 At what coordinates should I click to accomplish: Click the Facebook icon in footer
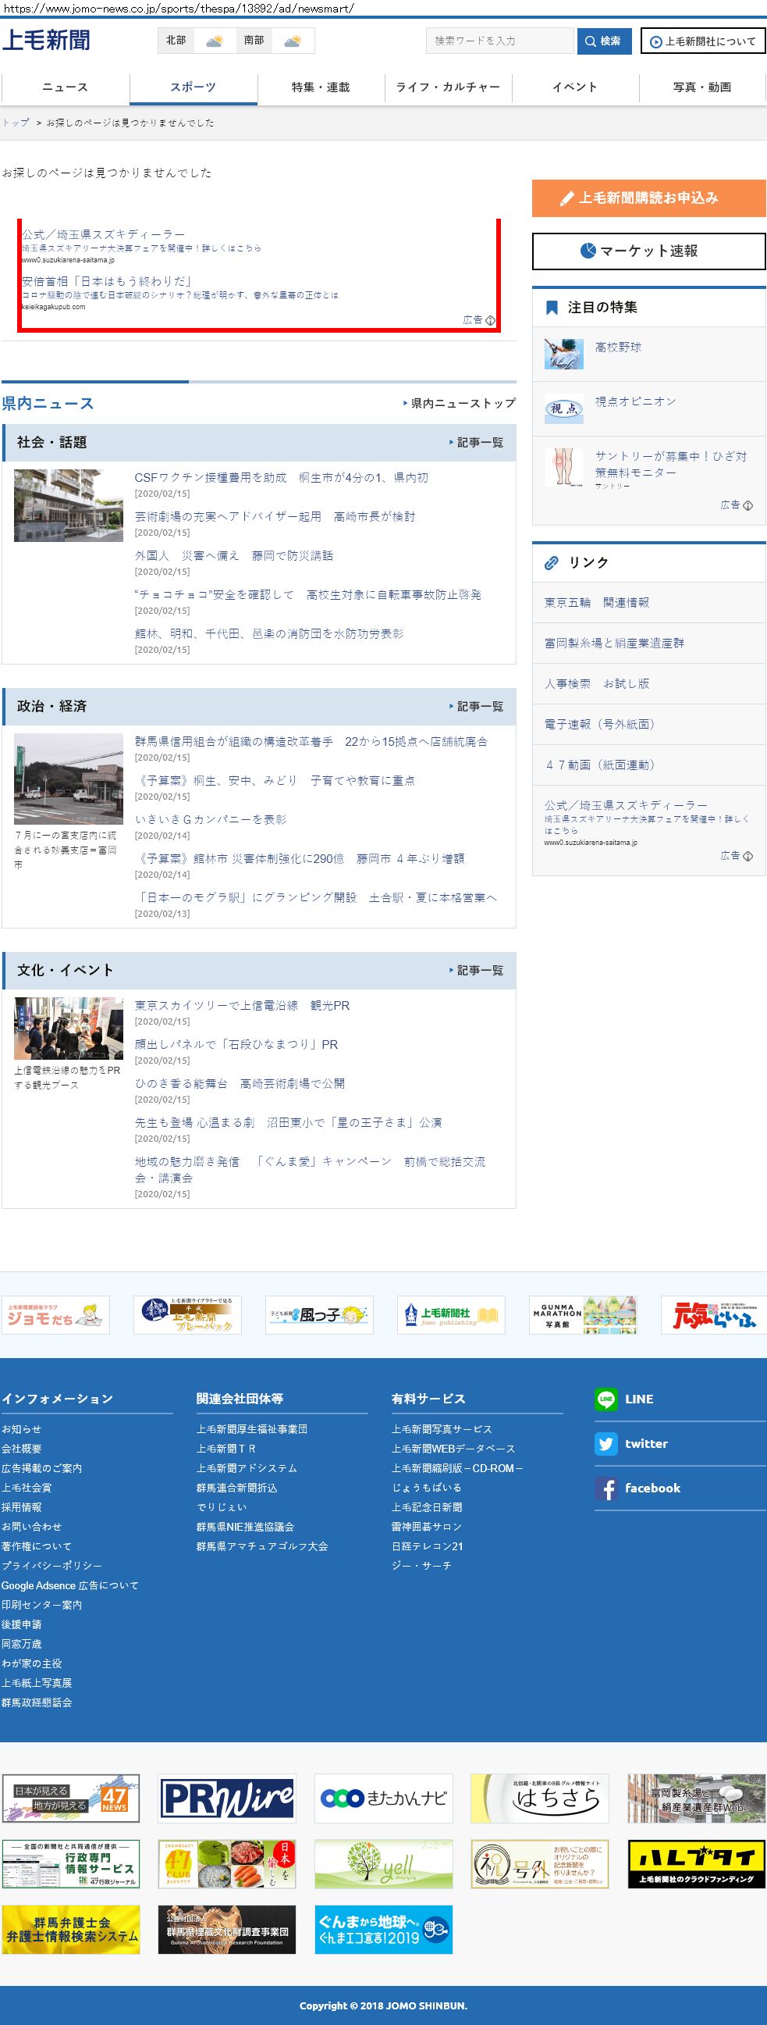pyautogui.click(x=605, y=1488)
